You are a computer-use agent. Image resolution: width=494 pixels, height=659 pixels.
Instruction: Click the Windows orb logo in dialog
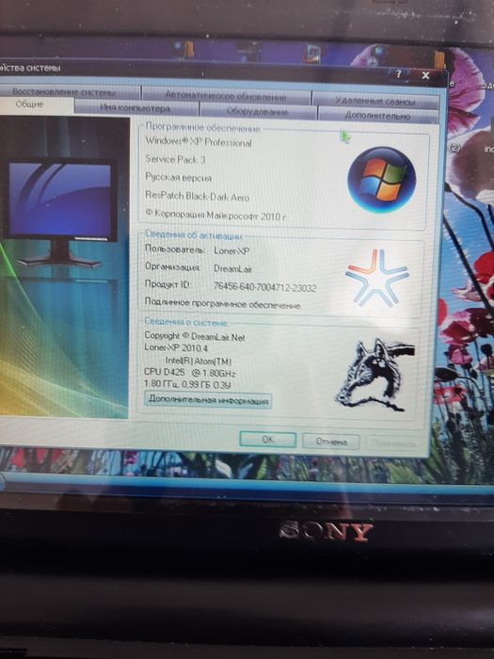(381, 180)
